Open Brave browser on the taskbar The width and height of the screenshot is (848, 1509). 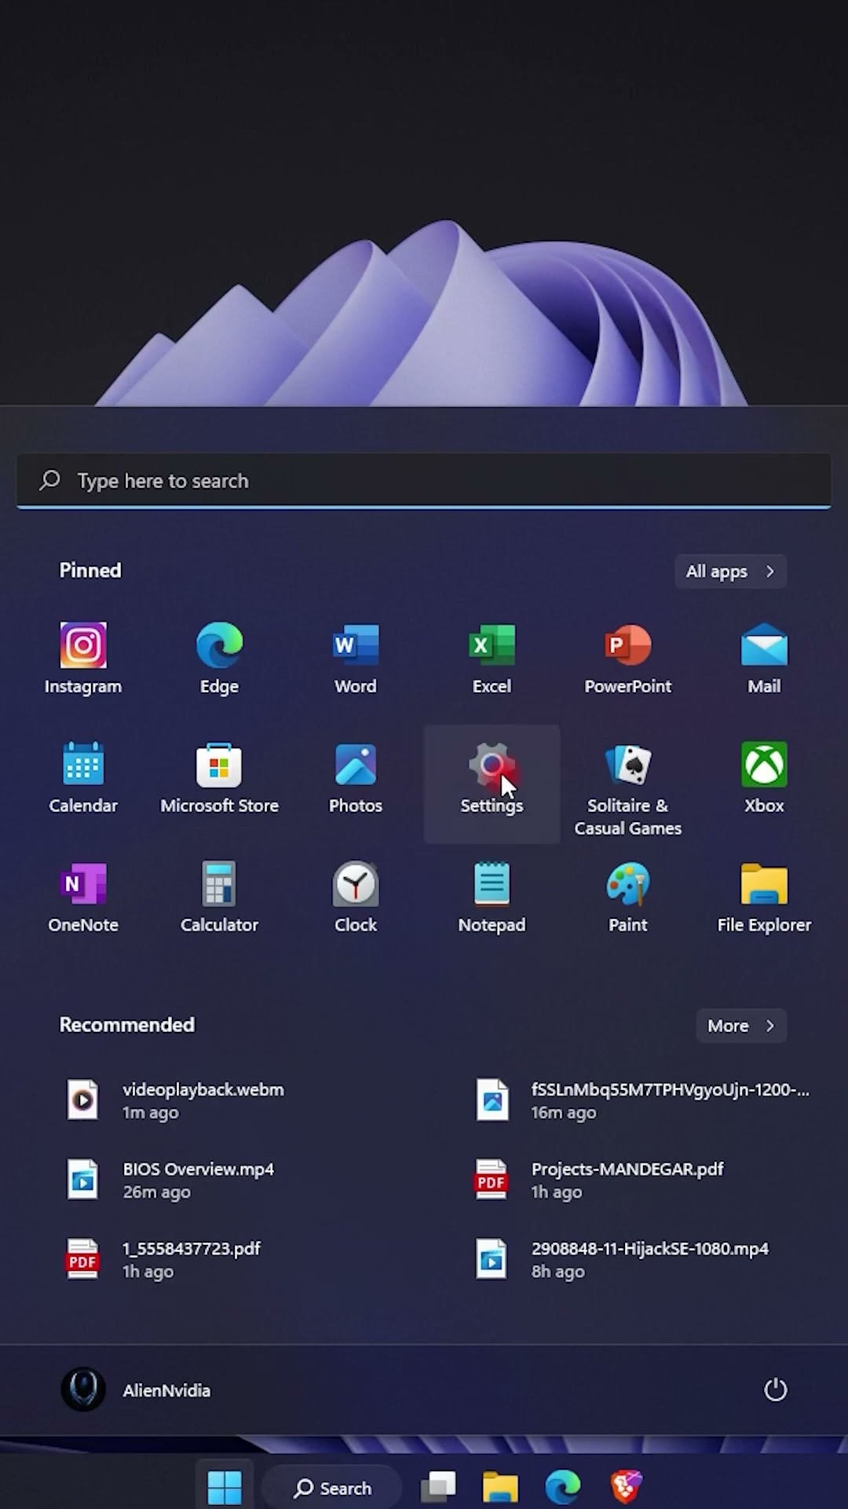coord(626,1487)
